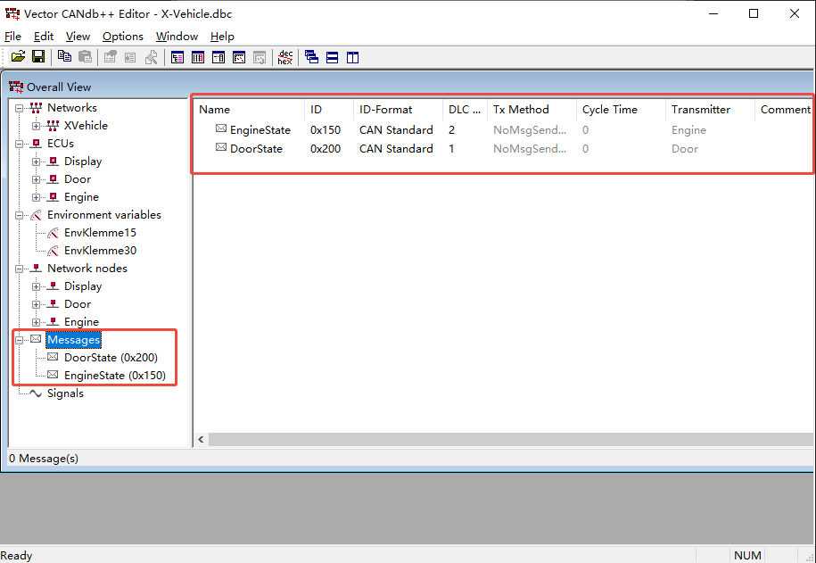Collapse the Networks tree node
This screenshot has width=816, height=563.
tap(20, 108)
